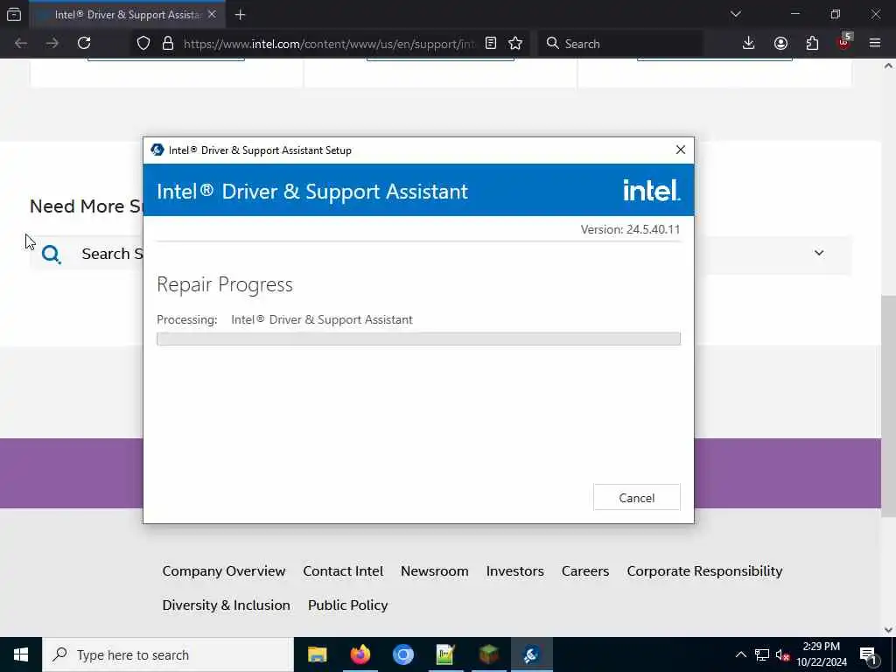The width and height of the screenshot is (896, 672).
Task: Cancel the Intel repair progress
Action: click(637, 497)
